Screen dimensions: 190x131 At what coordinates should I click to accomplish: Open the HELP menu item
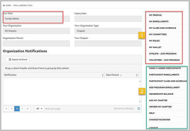pos(152,113)
